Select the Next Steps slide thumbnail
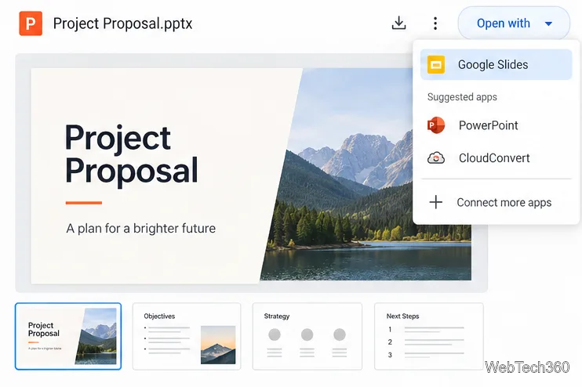Screen dimensions: 582x387 click(429, 336)
